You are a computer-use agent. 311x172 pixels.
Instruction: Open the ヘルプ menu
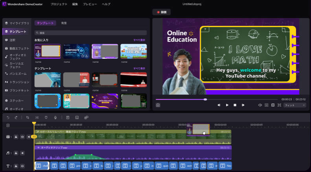(x=106, y=4)
